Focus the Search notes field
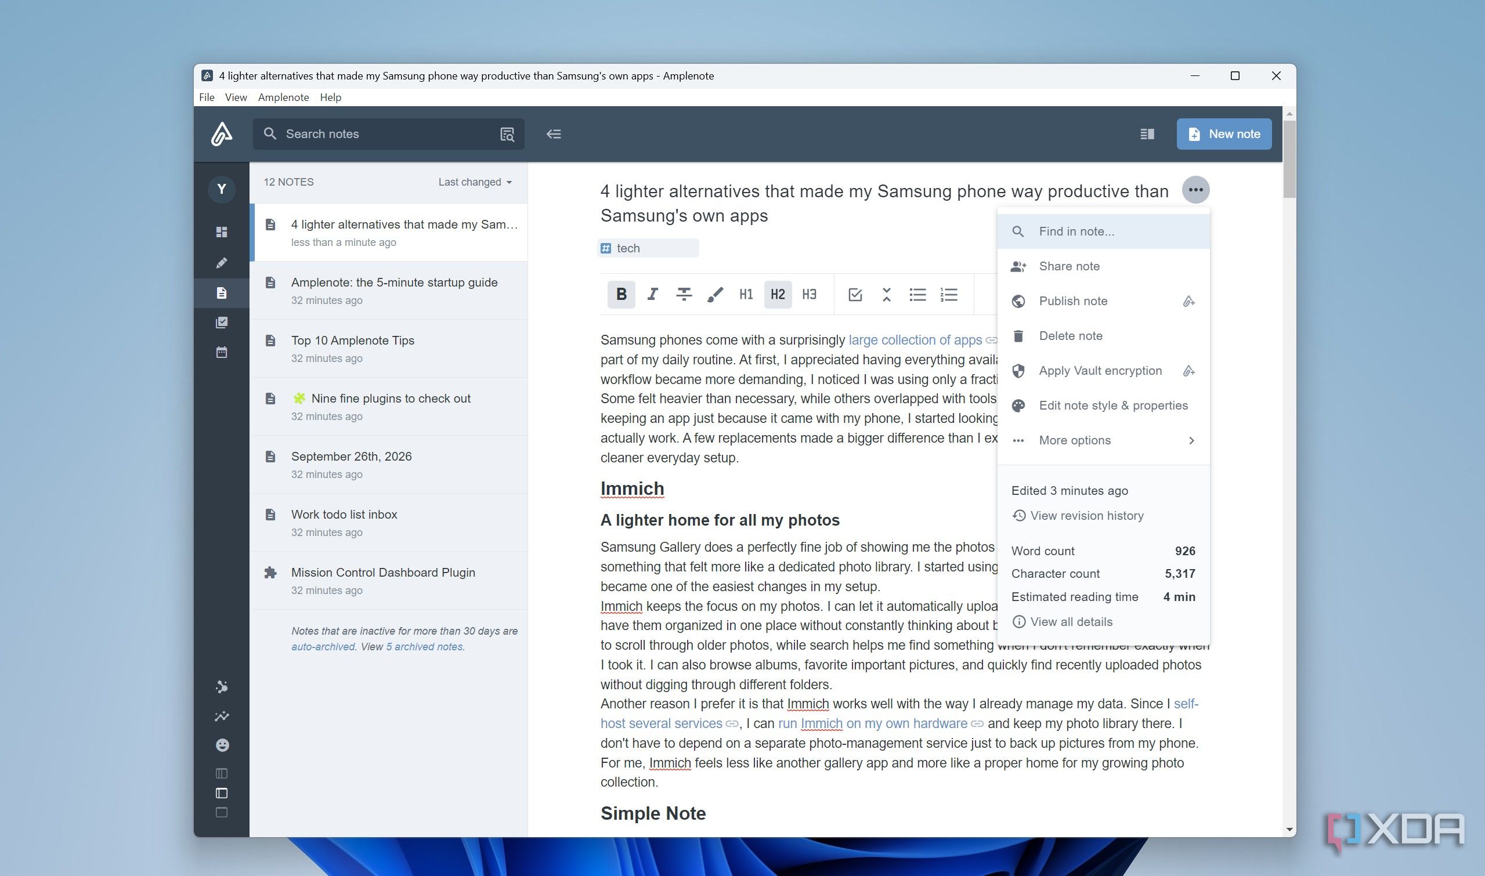The width and height of the screenshot is (1485, 876). (x=389, y=134)
